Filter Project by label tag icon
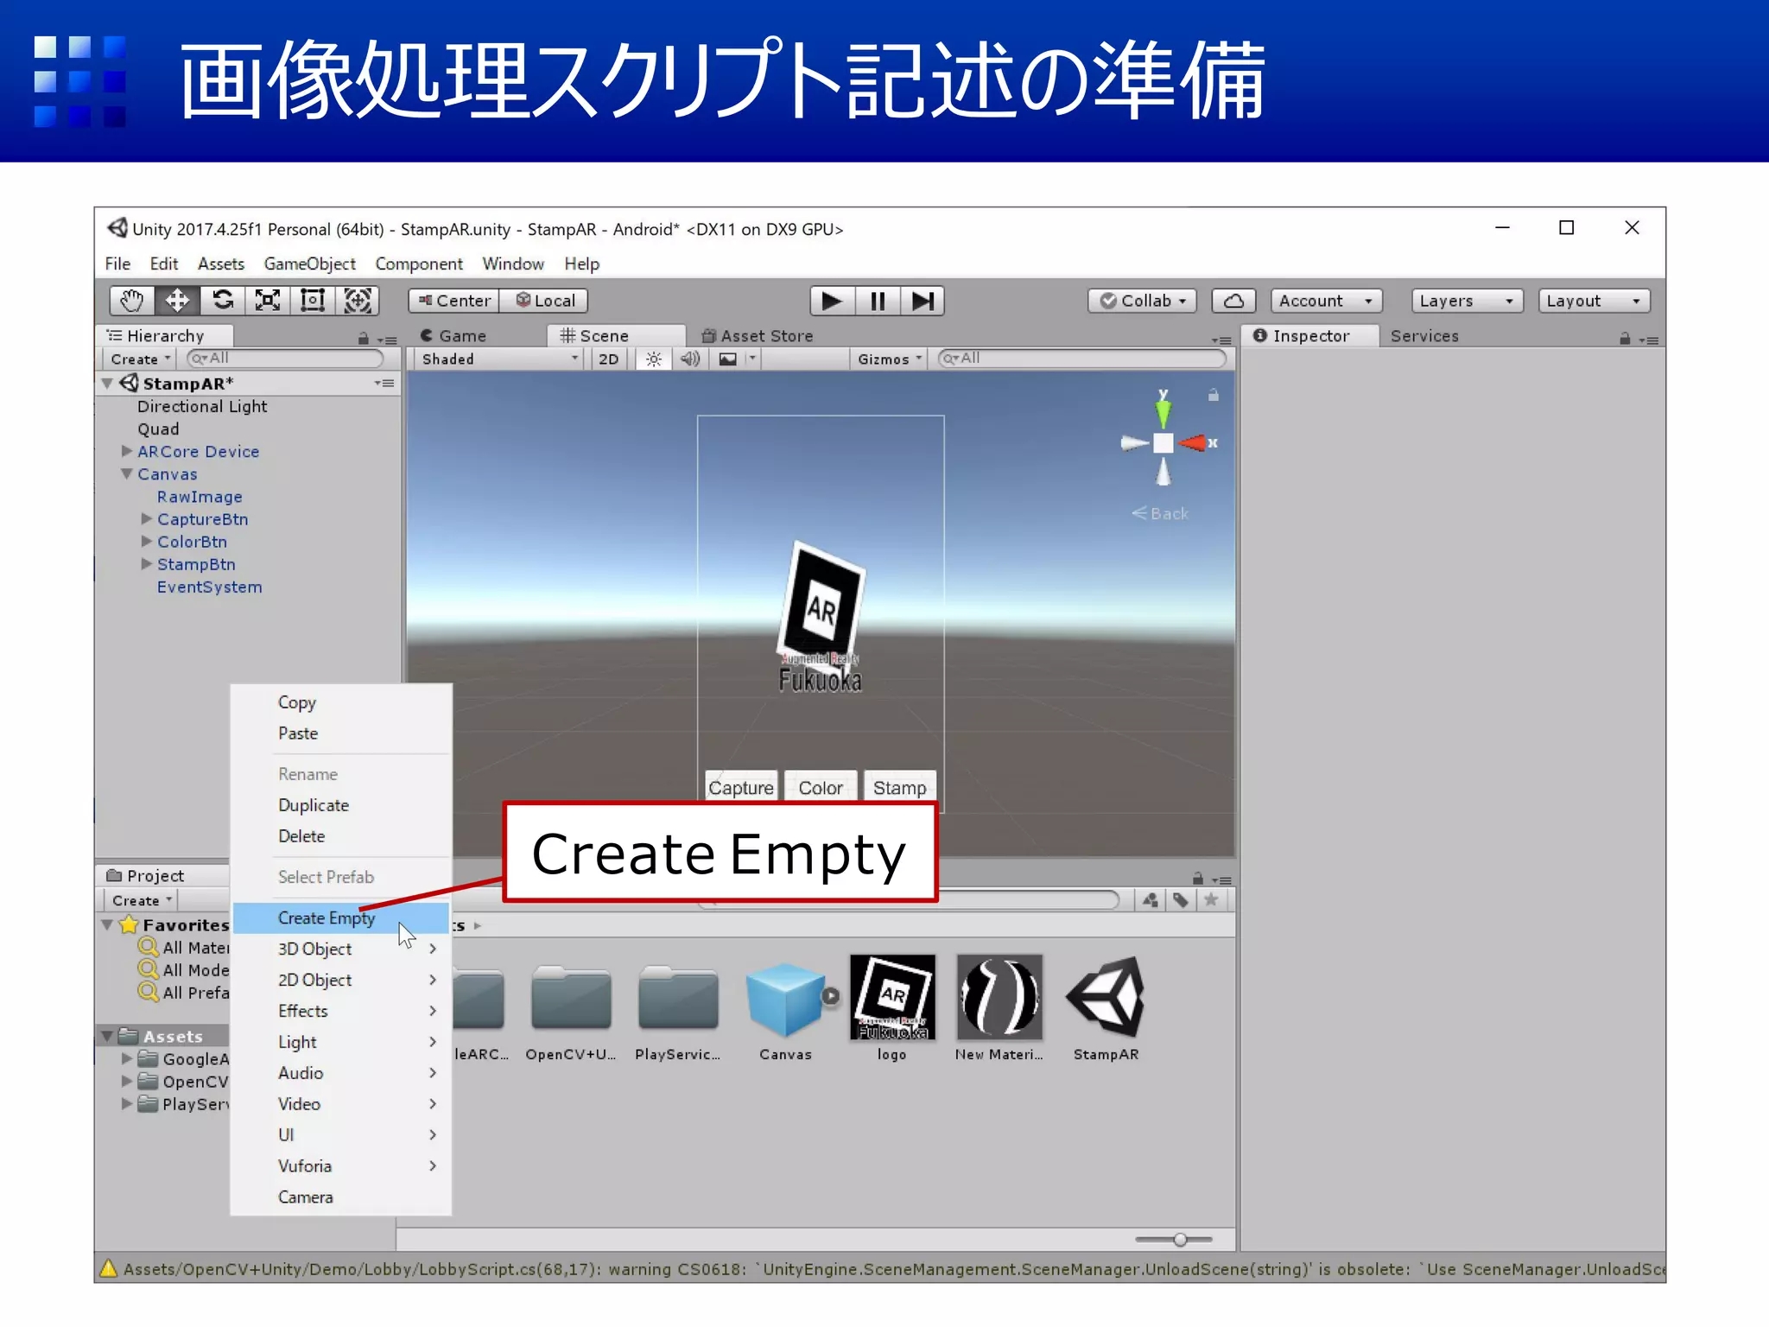The image size is (1769, 1327). point(1181,900)
